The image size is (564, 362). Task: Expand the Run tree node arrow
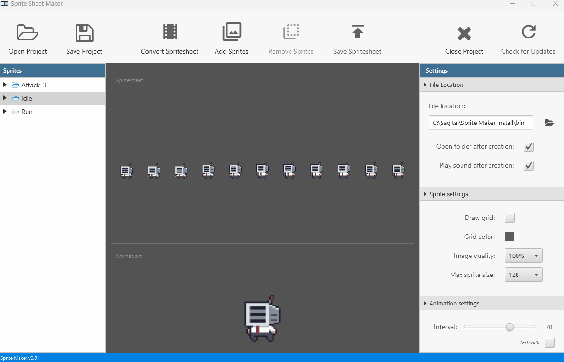coord(5,111)
